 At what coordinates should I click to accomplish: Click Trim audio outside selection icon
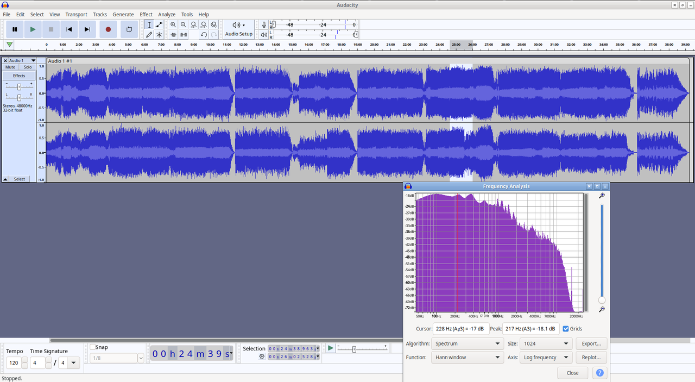click(x=173, y=34)
